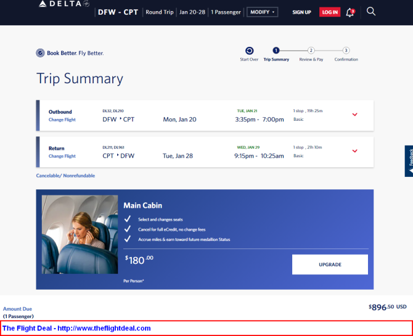Click the Accrue miles checkmark

(x=128, y=239)
